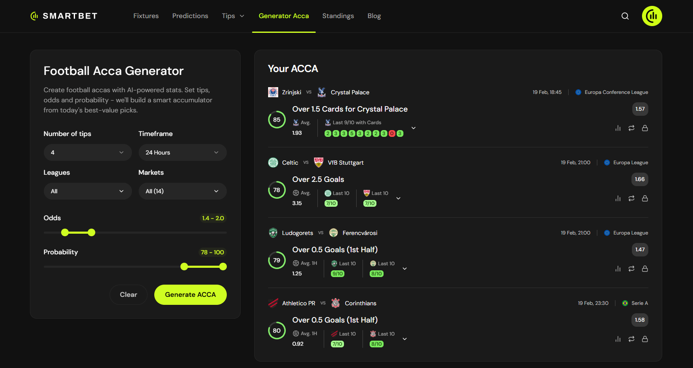
Task: Swap the Ludogorets vs Ferencvárosi tip
Action: pos(631,269)
